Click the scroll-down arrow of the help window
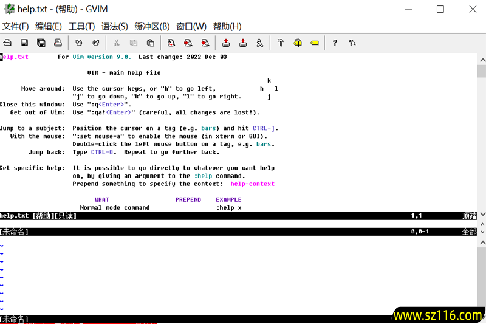The width and height of the screenshot is (486, 324). click(x=482, y=214)
